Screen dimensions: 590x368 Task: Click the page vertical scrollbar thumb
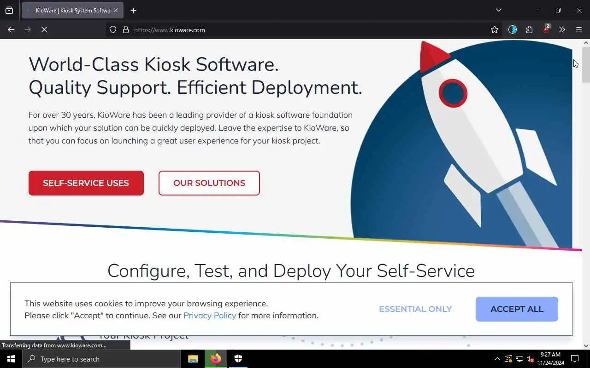586,64
